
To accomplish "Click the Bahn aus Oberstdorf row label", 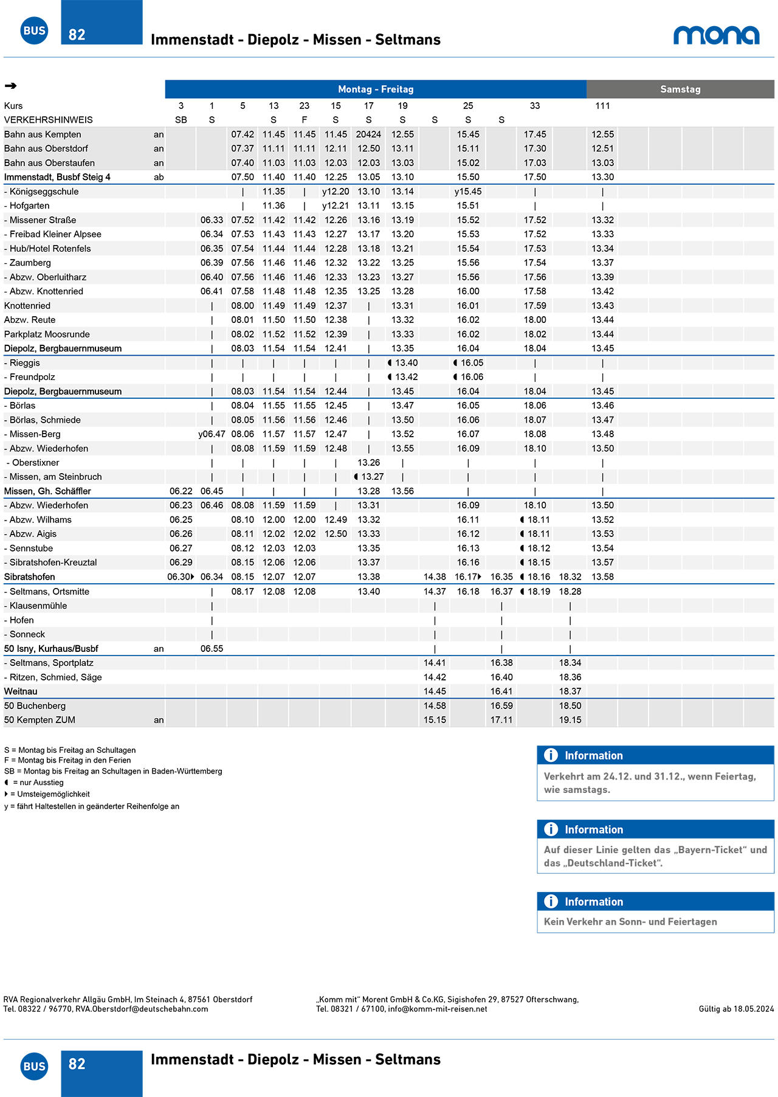I will pyautogui.click(x=46, y=148).
